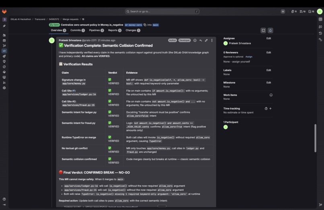Add a time entry with plus icon
This screenshot has width=324, height=210.
[x=271, y=108]
